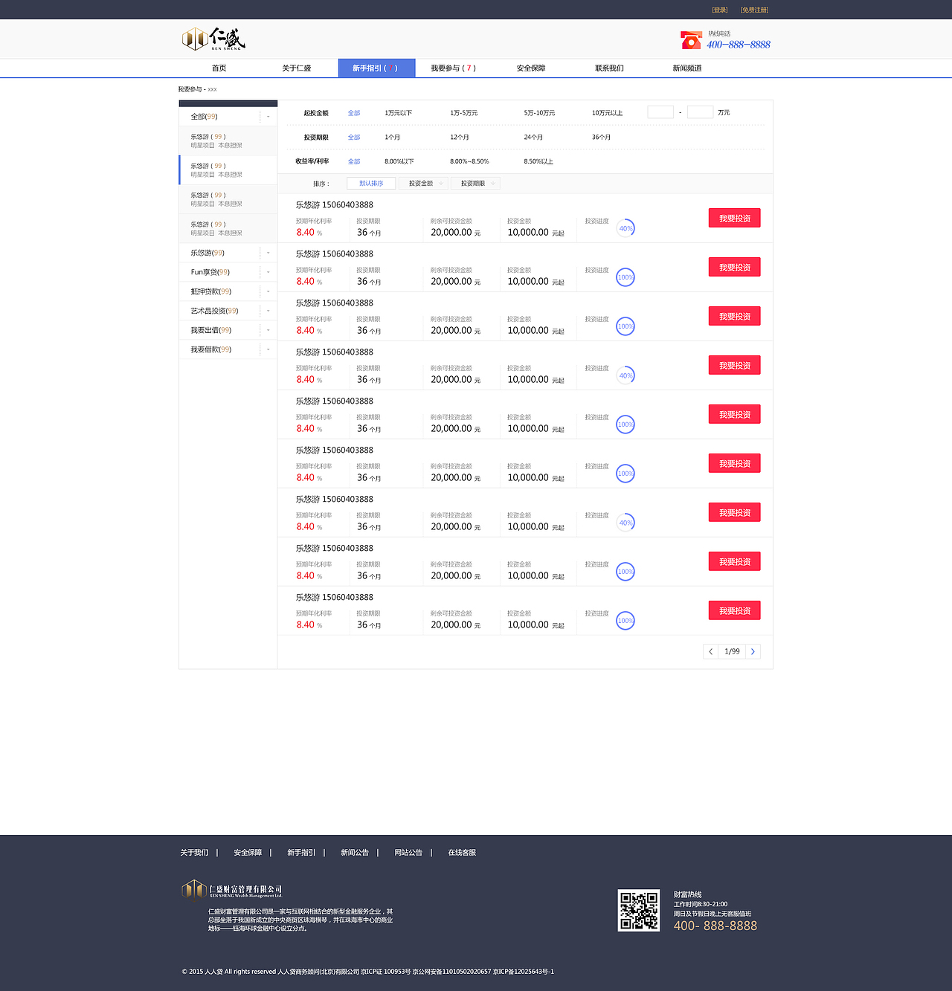
Task: Open 安全保障 in the top navigation
Action: coord(531,68)
